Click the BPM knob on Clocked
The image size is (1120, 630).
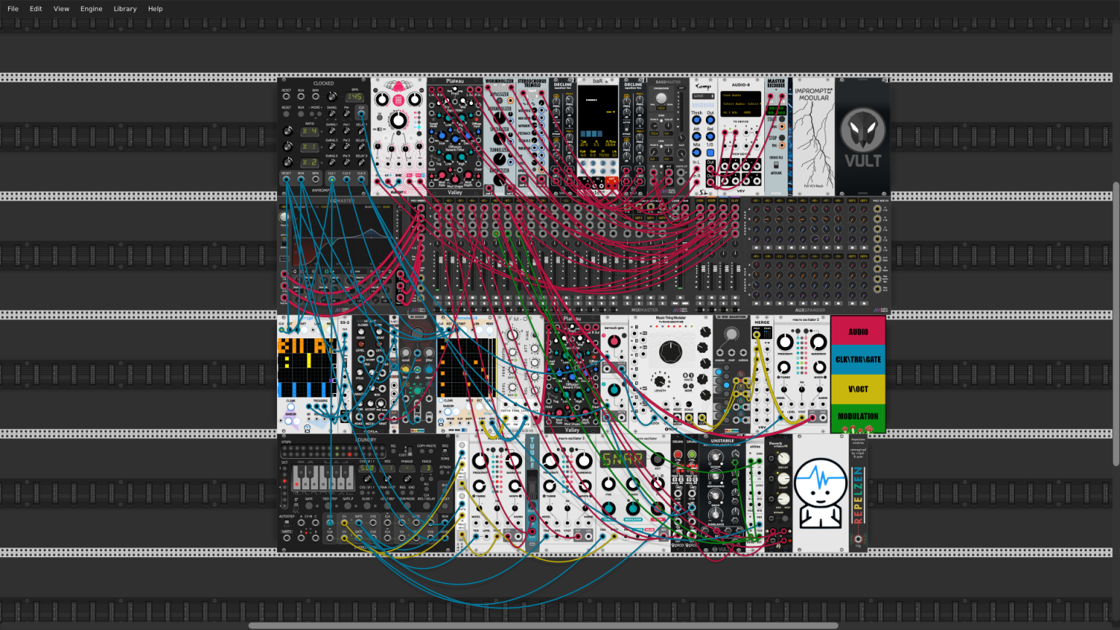tap(332, 96)
